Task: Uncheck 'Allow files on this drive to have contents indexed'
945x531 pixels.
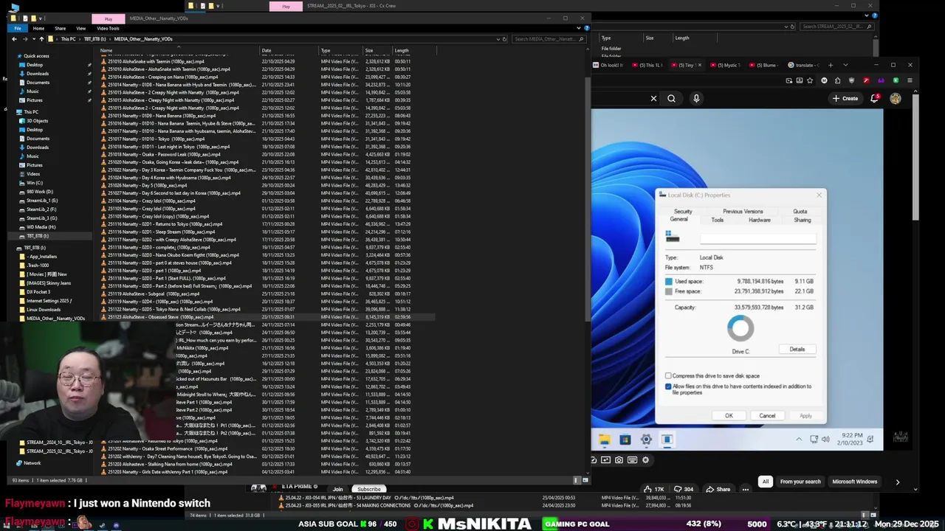Action: pos(668,386)
